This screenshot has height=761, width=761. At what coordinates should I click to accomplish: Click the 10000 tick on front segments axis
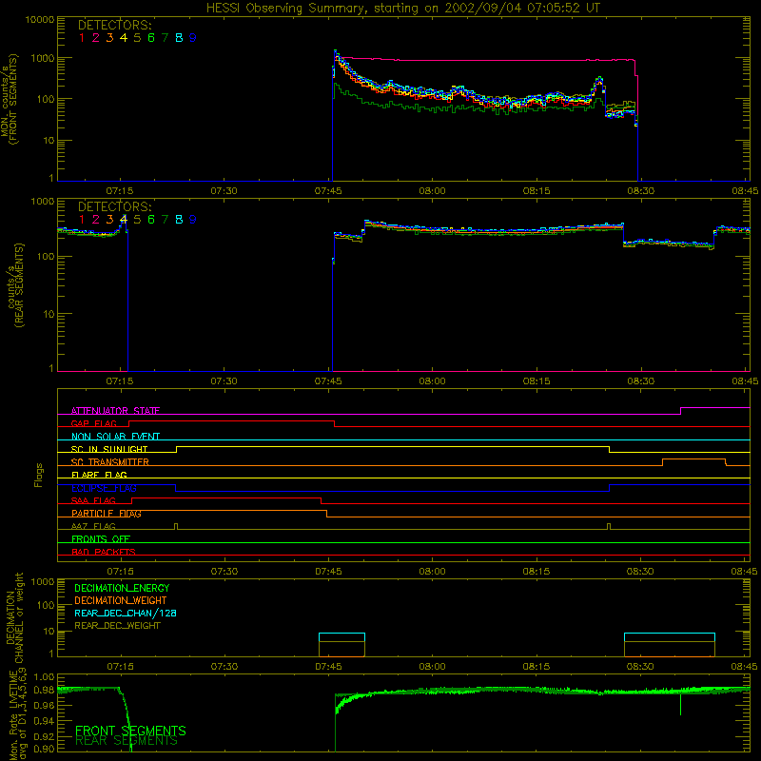pos(40,20)
